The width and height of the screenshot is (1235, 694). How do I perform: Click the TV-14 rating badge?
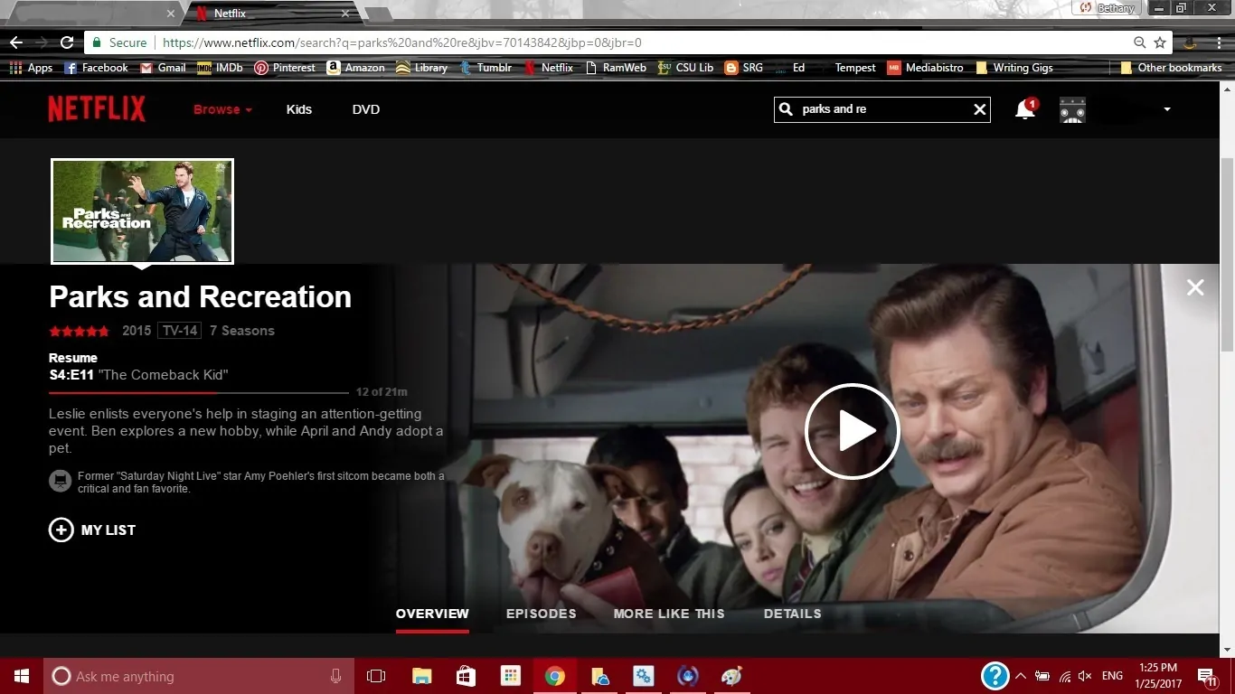(x=179, y=331)
